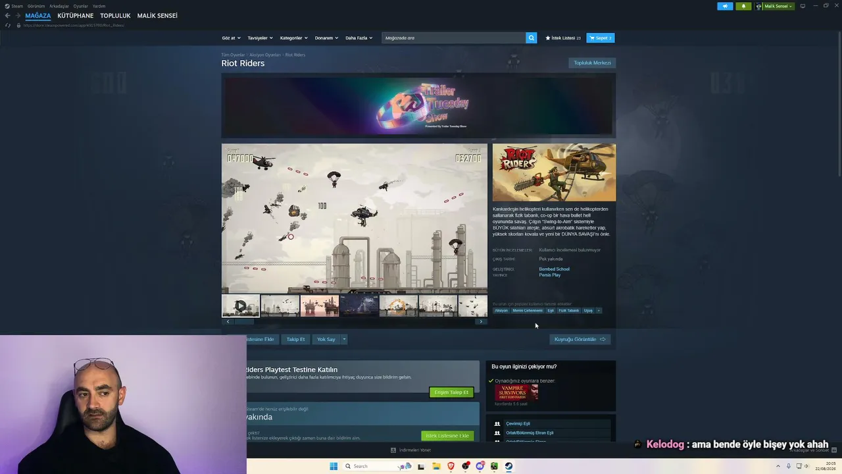Switch to the TOPLULUK tab
The height and width of the screenshot is (474, 842).
click(115, 16)
